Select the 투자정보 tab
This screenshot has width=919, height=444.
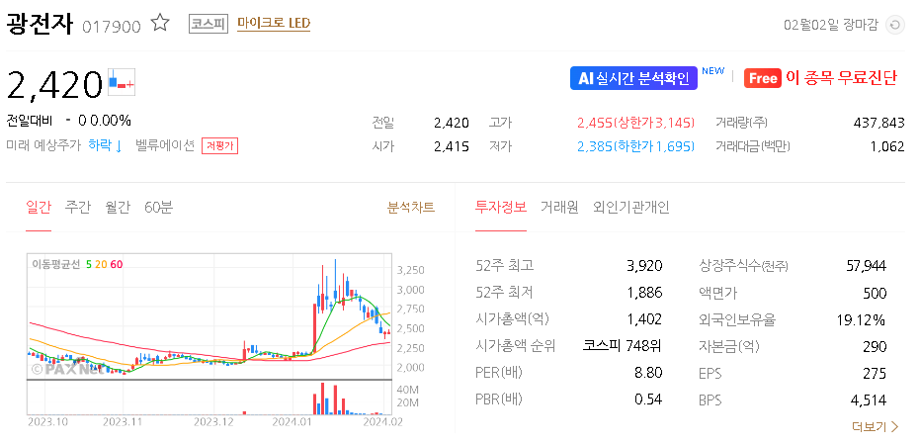point(501,207)
